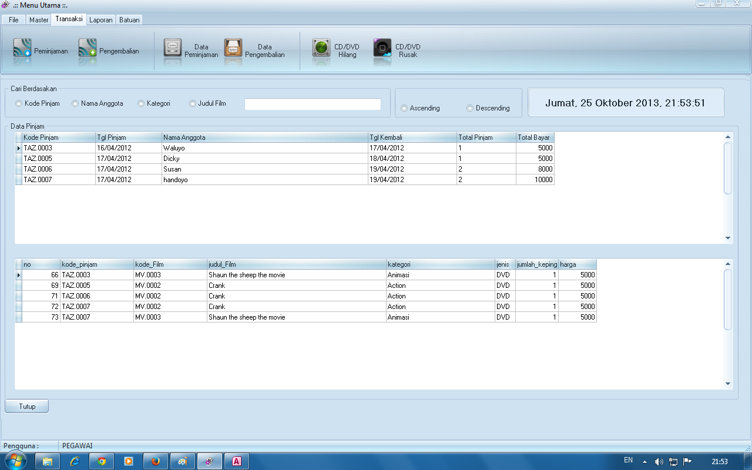Open Firefox from the taskbar
Viewport: 752px width, 470px height.
click(x=155, y=461)
